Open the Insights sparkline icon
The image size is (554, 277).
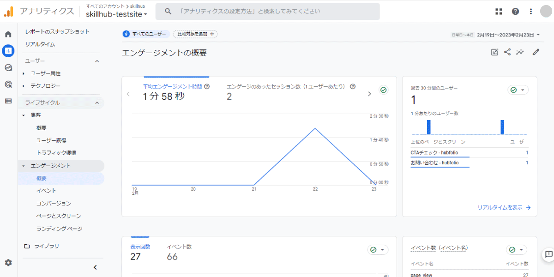point(520,52)
